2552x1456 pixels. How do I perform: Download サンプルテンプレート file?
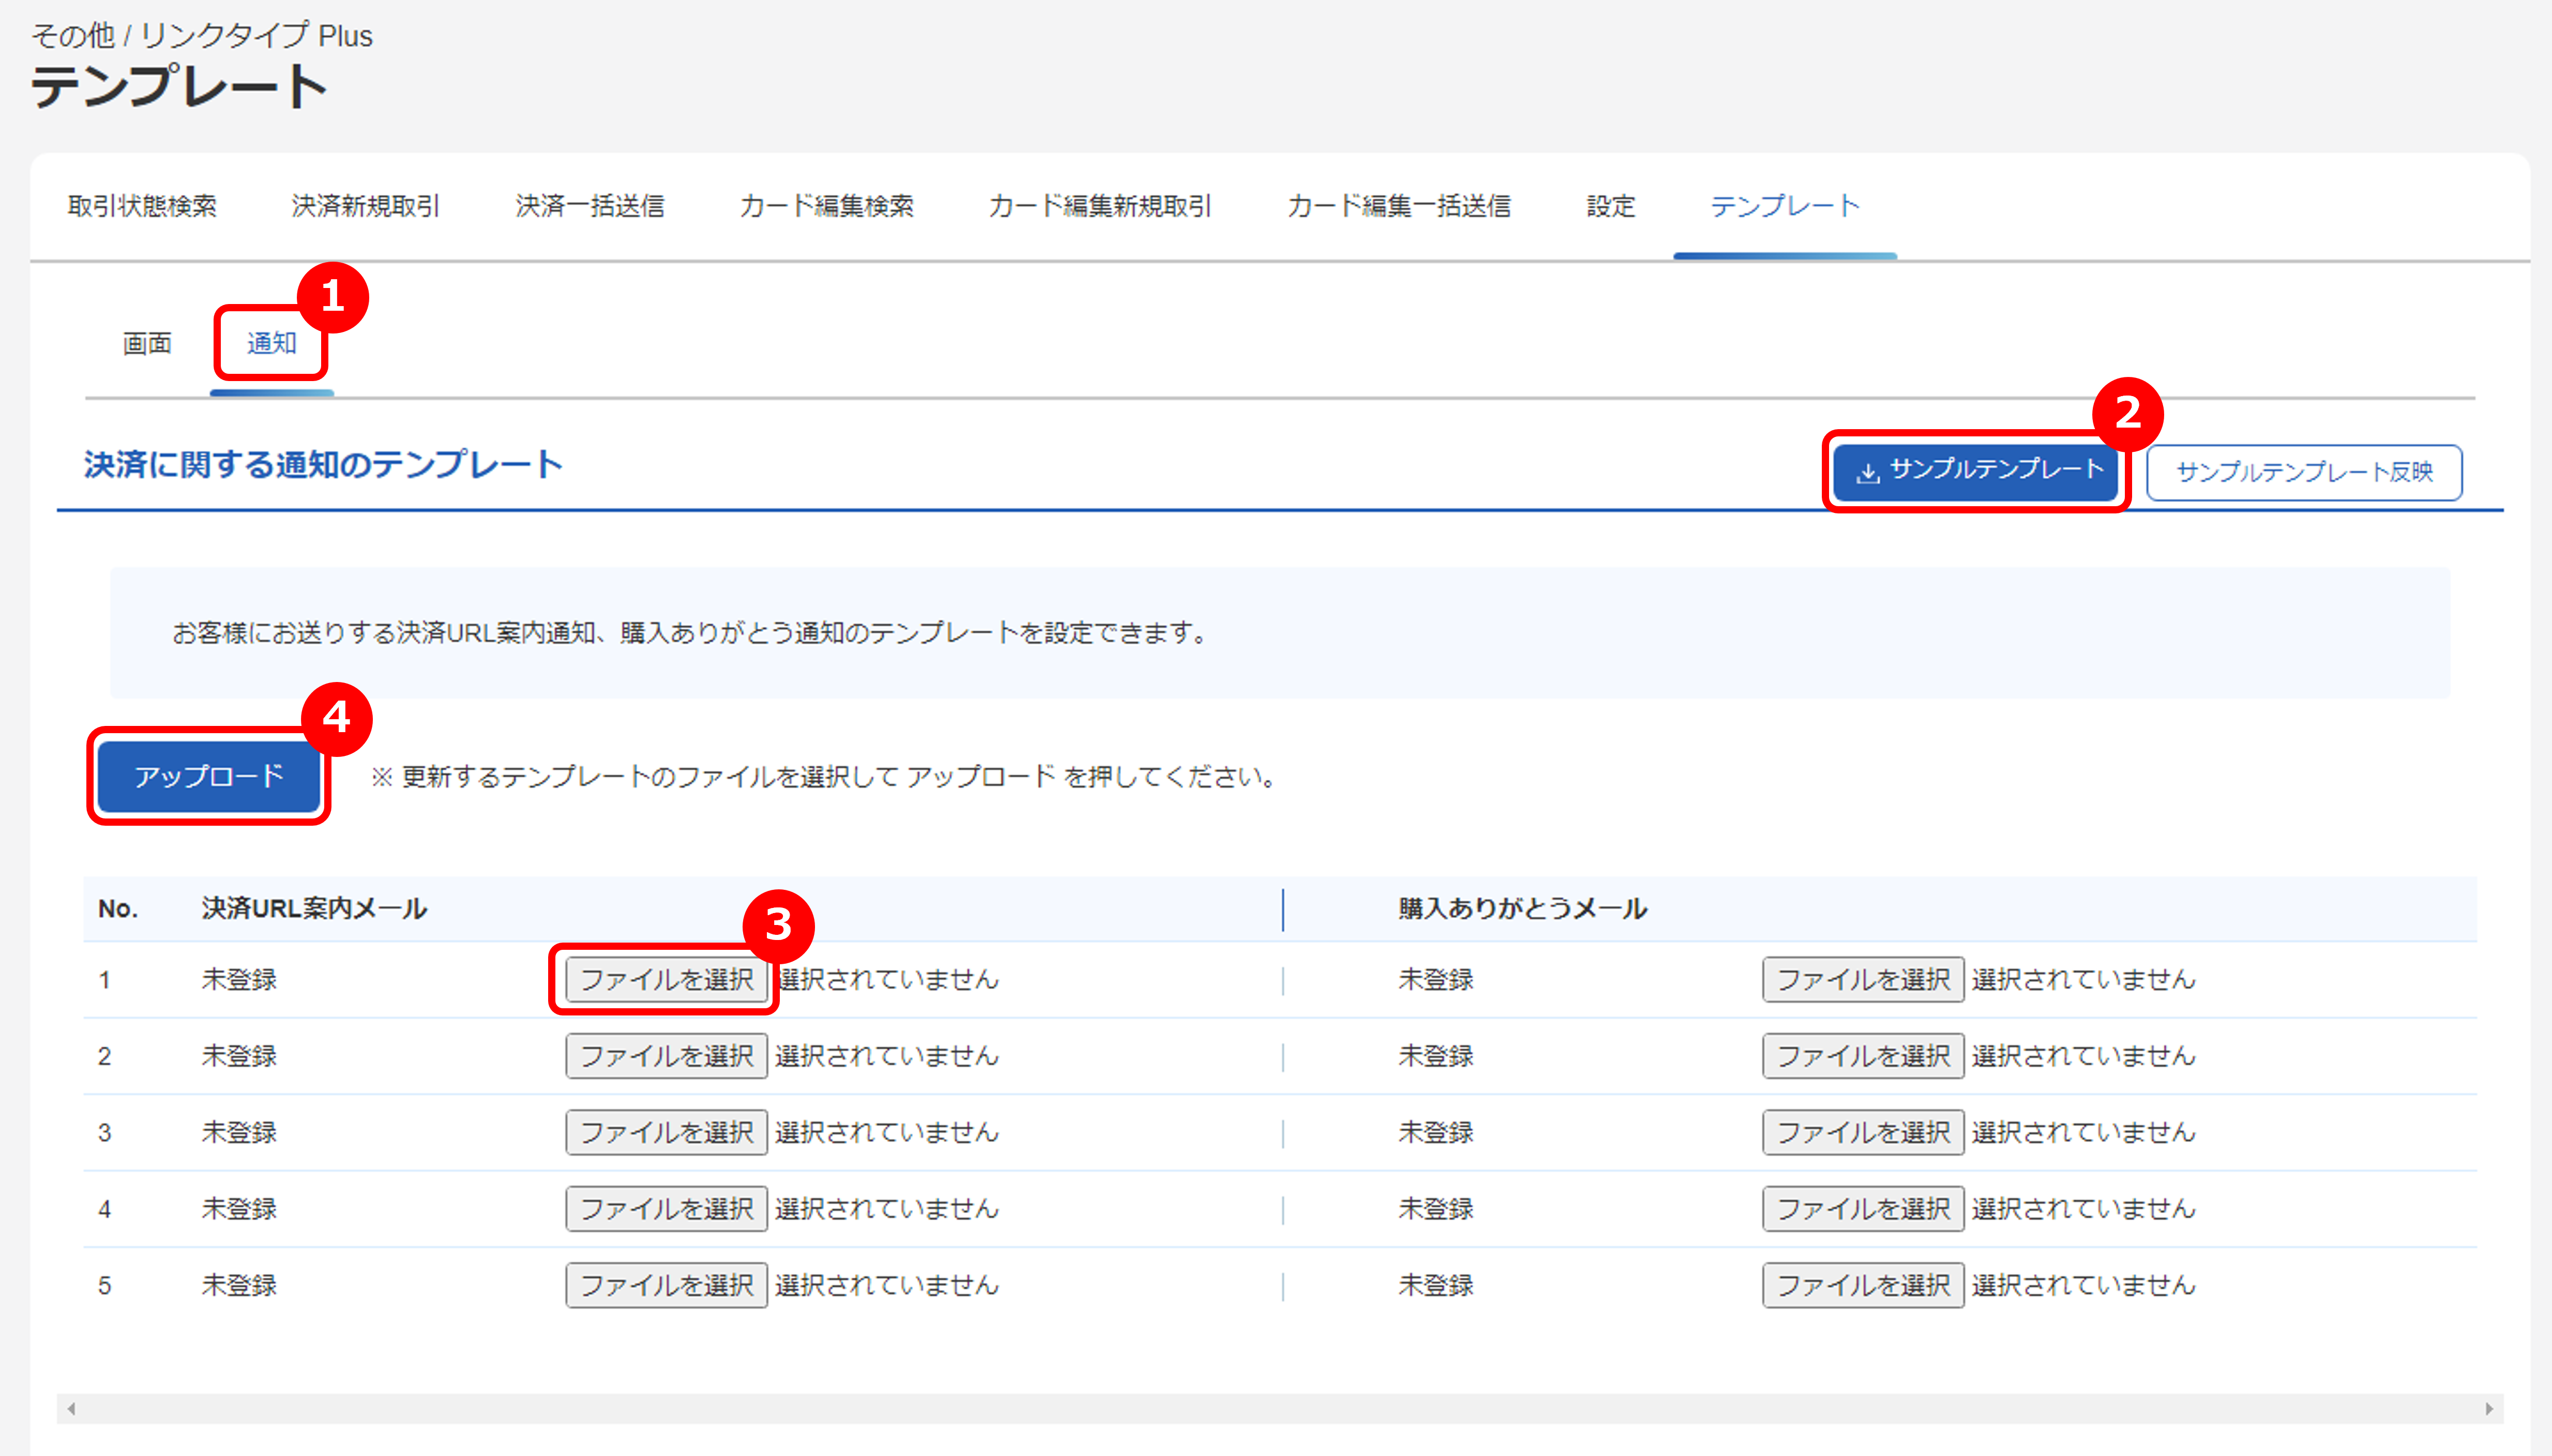pos(1981,469)
